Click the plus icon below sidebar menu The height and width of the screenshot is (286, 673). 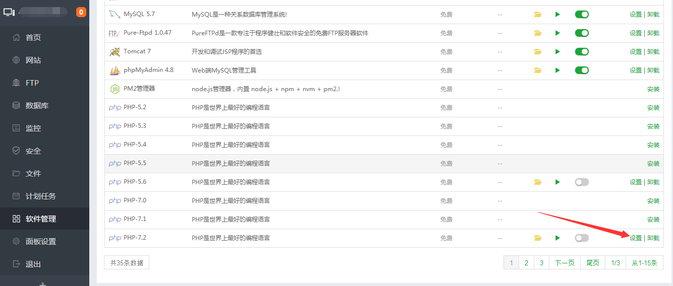[x=43, y=284]
